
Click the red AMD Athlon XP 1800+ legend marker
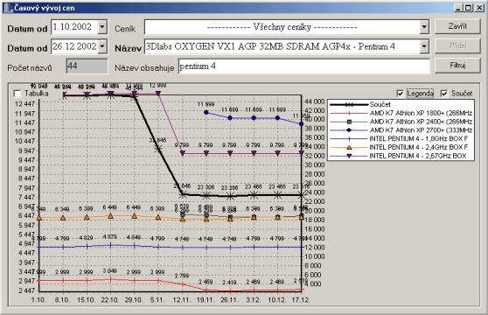tap(349, 113)
